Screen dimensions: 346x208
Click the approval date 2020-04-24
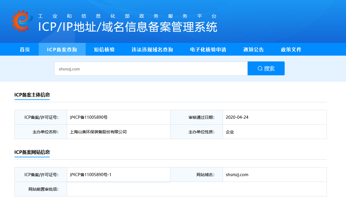(237, 117)
